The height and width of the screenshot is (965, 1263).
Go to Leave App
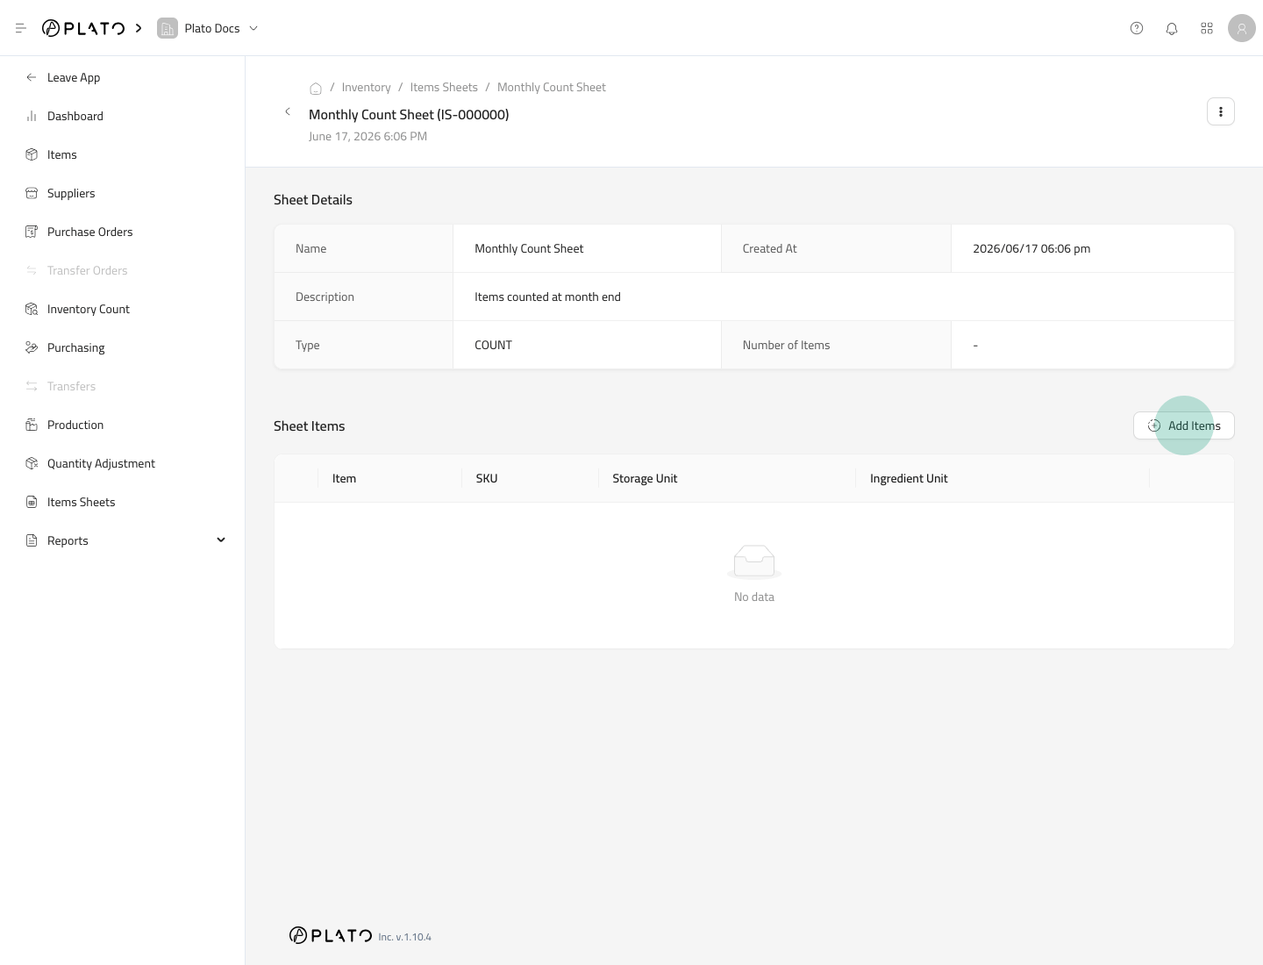coord(74,77)
